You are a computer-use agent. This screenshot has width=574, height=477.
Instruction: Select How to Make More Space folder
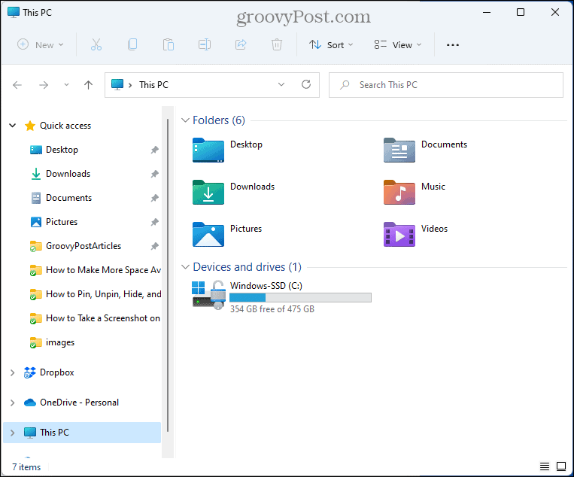coord(104,270)
